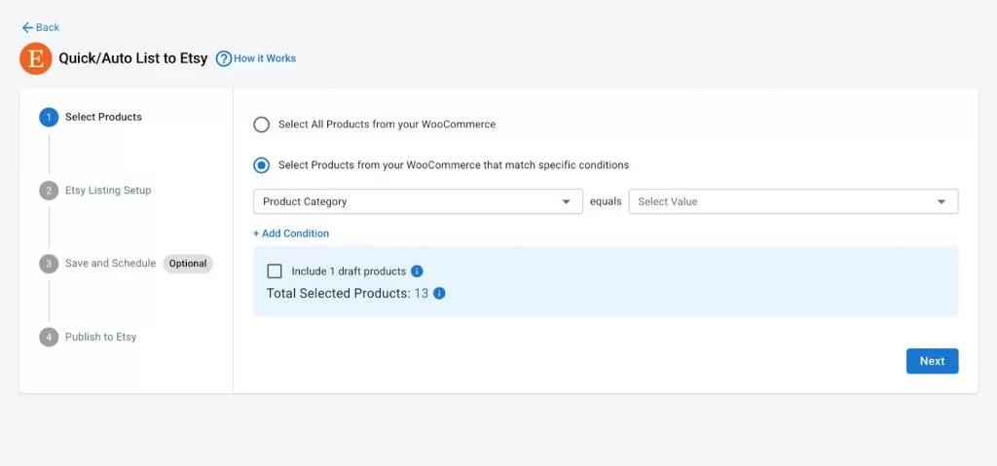Click the help question mark icon
The width and height of the screenshot is (997, 466).
pos(223,58)
